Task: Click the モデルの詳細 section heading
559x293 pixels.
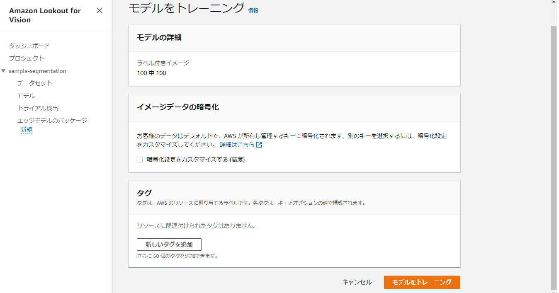Action: click(159, 38)
